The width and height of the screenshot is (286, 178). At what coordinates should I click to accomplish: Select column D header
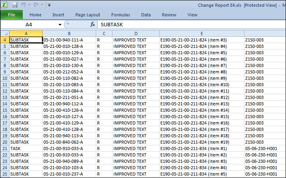(x=136, y=34)
